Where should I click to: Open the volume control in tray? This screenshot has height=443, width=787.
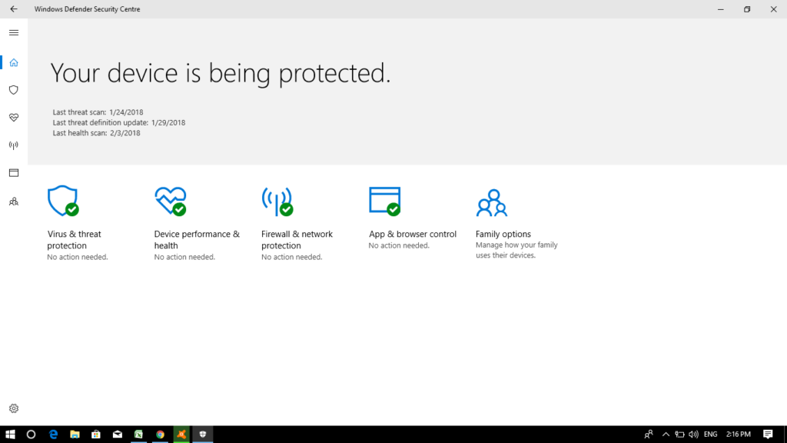point(694,435)
